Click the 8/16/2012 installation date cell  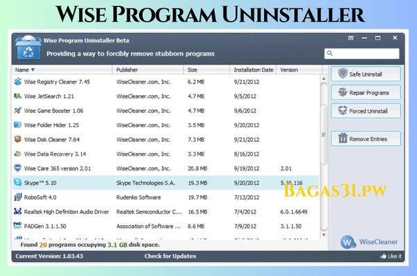point(247,154)
